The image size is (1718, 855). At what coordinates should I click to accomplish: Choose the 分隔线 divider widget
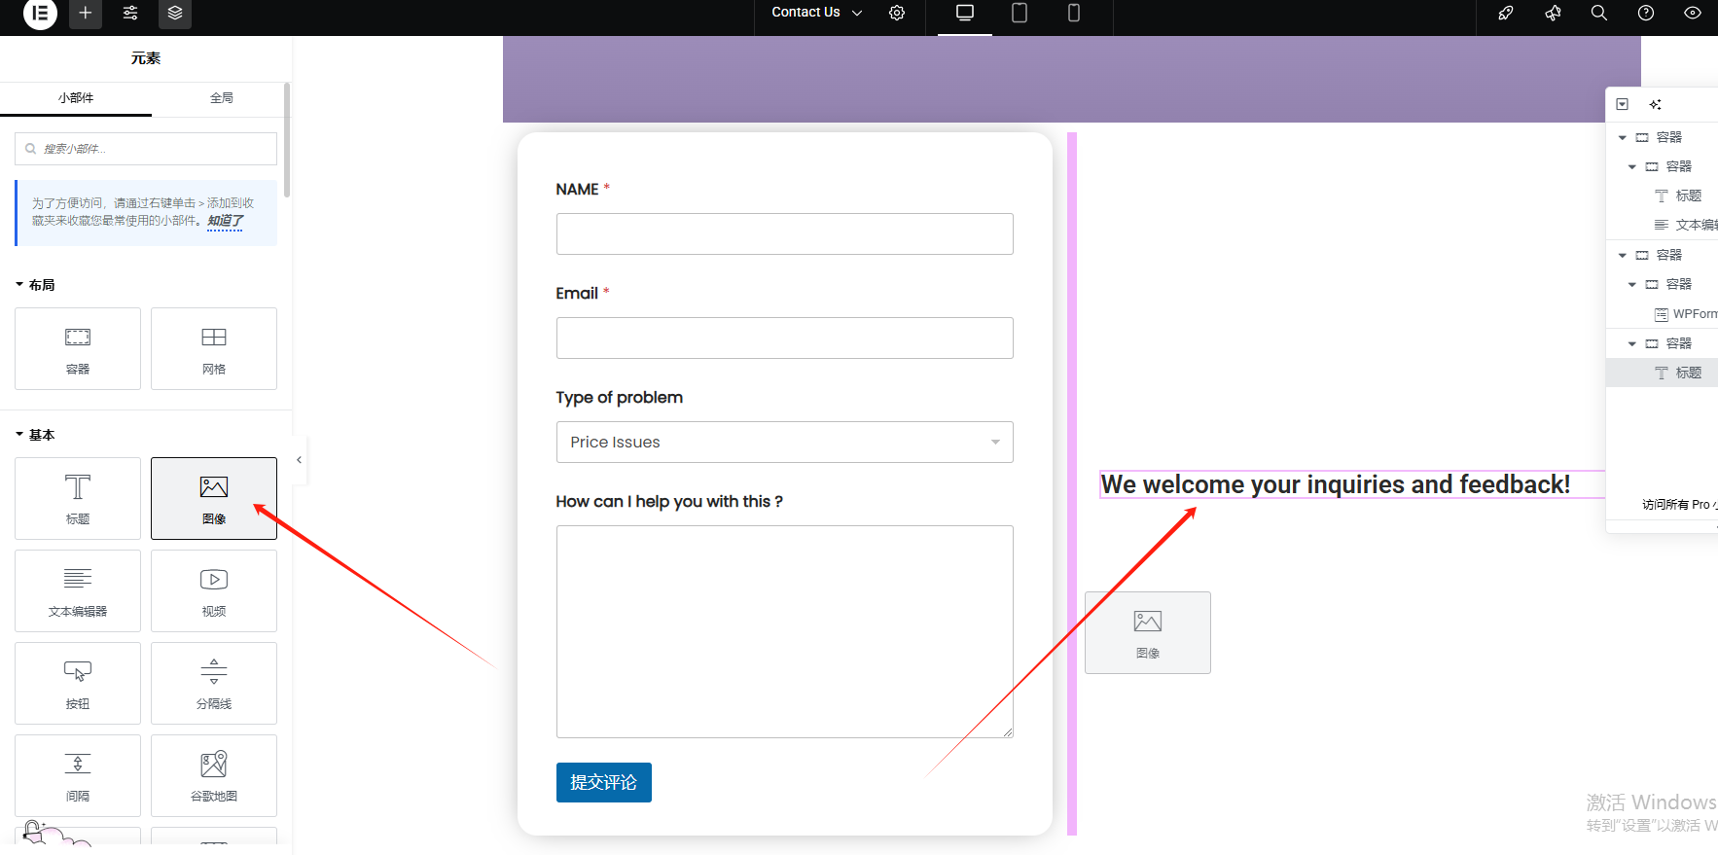(x=214, y=683)
